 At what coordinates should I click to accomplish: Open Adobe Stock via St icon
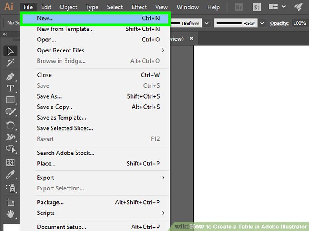coord(257,7)
